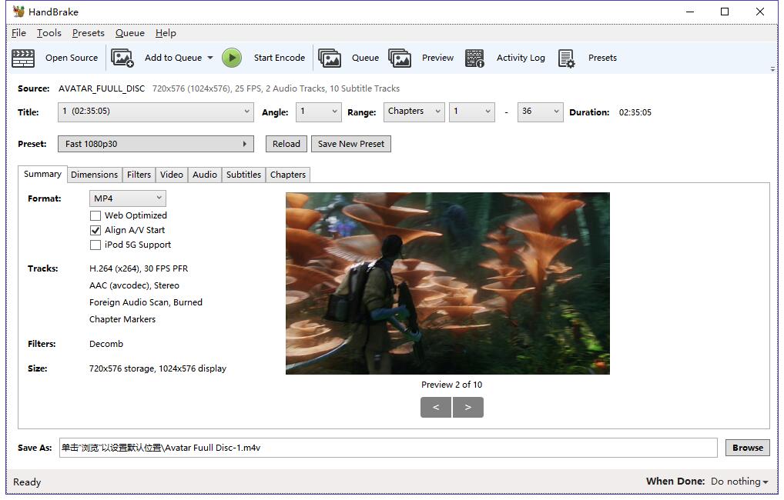
Task: Click the HandBrake pineapple app icon
Action: coord(18,12)
